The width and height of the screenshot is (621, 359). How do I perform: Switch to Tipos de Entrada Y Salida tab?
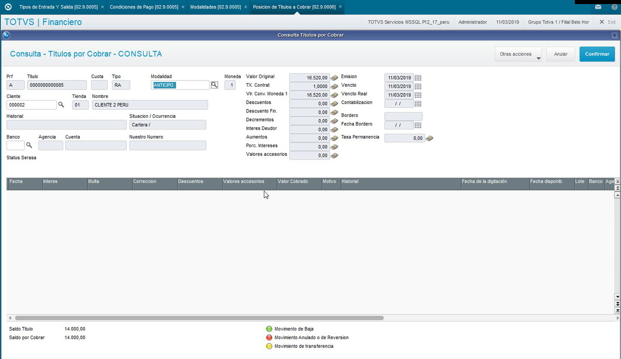tap(58, 7)
